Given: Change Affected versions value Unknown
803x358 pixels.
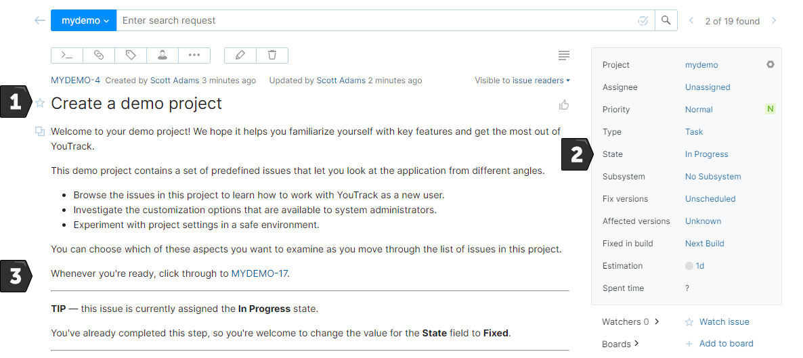Looking at the screenshot, I should point(703,221).
